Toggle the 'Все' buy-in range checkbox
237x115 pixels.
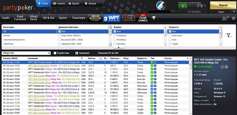[60, 31]
